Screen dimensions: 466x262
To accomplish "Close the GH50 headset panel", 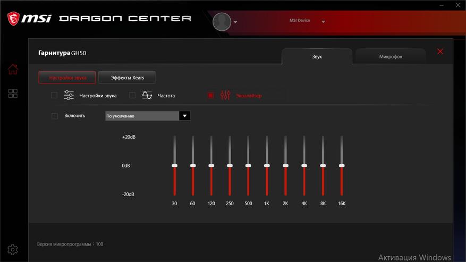I will click(440, 52).
